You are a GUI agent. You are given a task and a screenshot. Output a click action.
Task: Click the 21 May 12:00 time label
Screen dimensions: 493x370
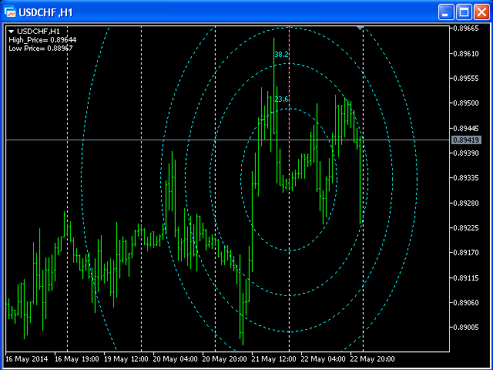(274, 359)
